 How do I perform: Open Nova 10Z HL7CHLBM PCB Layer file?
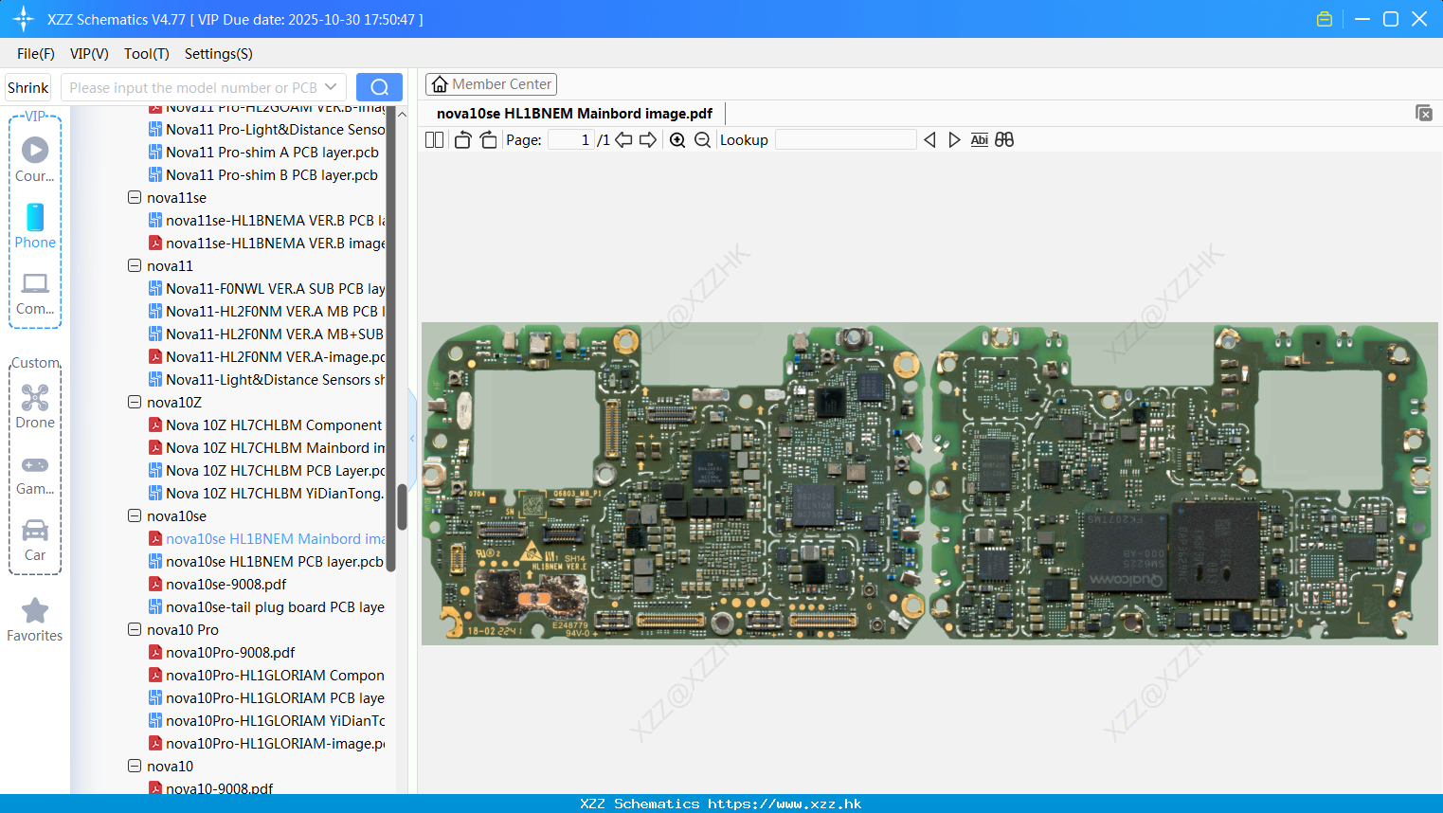[x=275, y=470]
